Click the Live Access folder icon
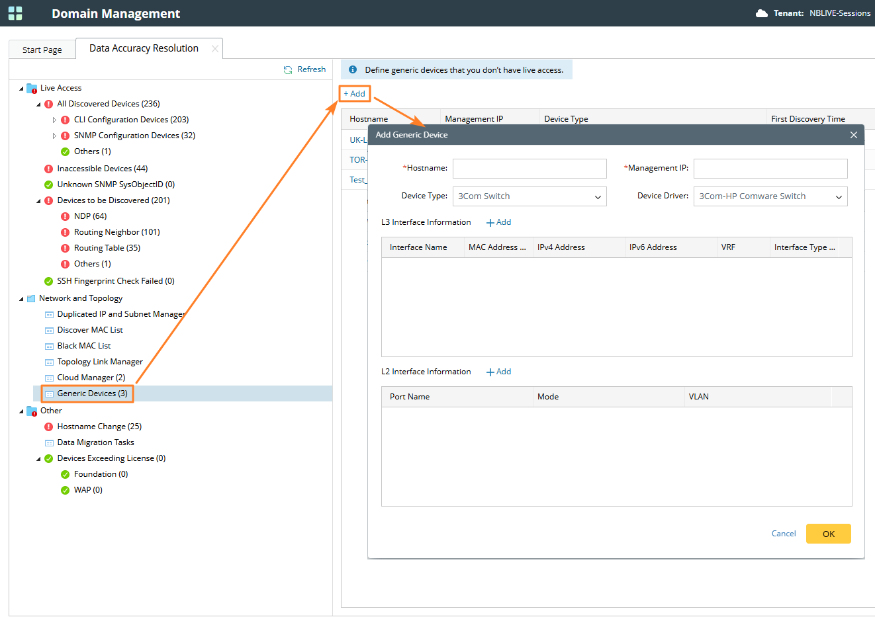Image resolution: width=875 pixels, height=617 pixels. pyautogui.click(x=31, y=88)
